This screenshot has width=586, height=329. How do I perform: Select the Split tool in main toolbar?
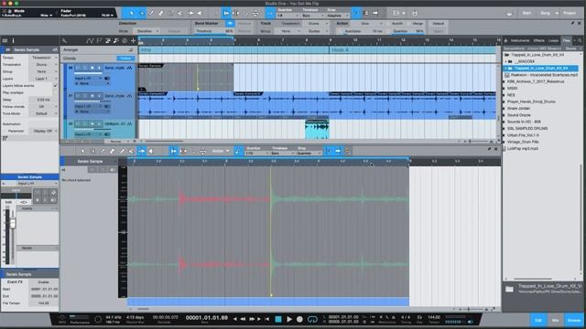[151, 13]
